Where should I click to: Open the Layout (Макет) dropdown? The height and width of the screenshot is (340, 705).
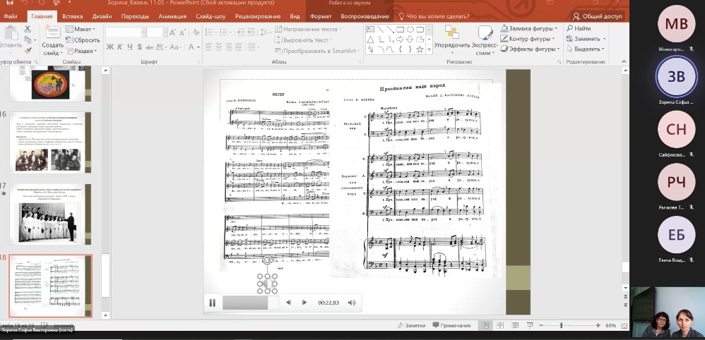coord(83,29)
